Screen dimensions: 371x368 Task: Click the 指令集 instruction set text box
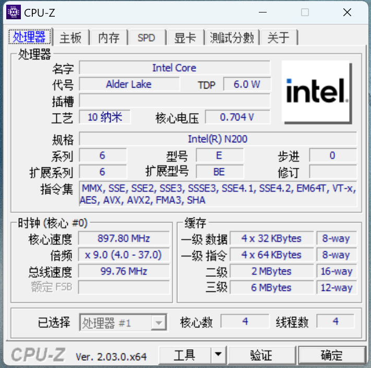point(218,194)
